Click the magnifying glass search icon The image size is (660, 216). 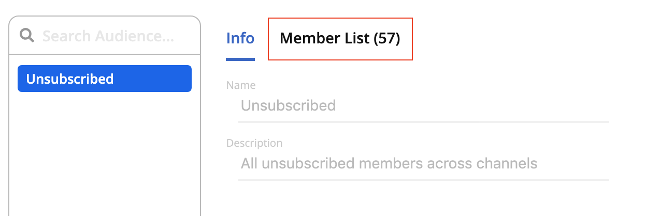(27, 35)
